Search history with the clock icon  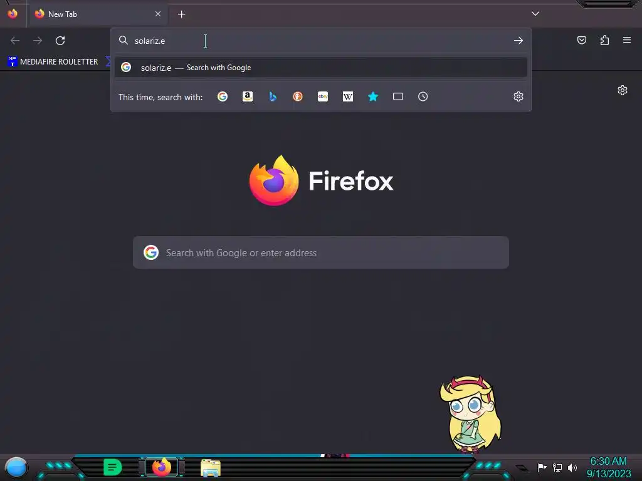pos(423,96)
